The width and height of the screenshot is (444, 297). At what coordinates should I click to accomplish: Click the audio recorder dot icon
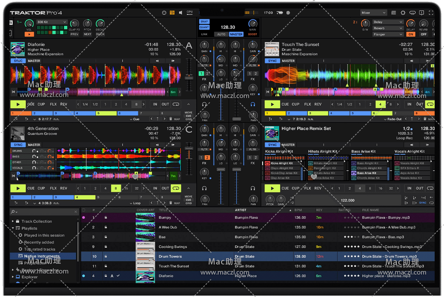(x=288, y=13)
